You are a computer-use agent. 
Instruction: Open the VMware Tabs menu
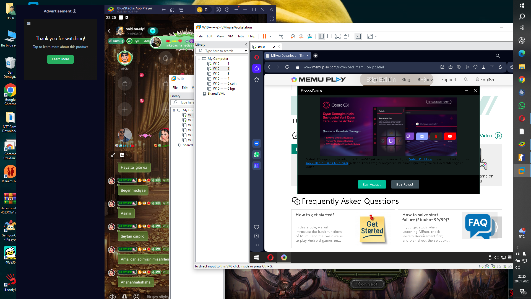(241, 36)
